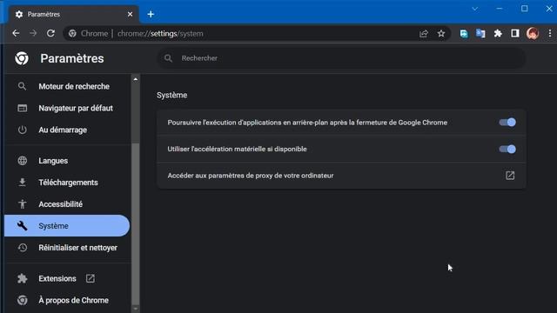The height and width of the screenshot is (313, 557).
Task: Select the Système sidebar item
Action: coord(67,226)
